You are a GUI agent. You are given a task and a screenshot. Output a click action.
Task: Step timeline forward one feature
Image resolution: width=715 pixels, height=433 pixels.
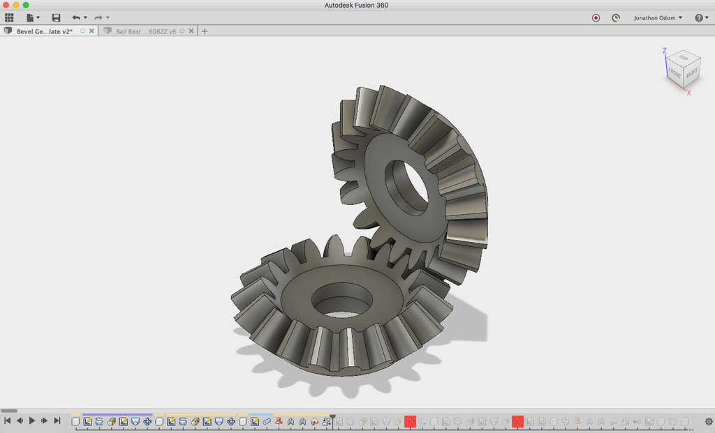click(x=44, y=420)
